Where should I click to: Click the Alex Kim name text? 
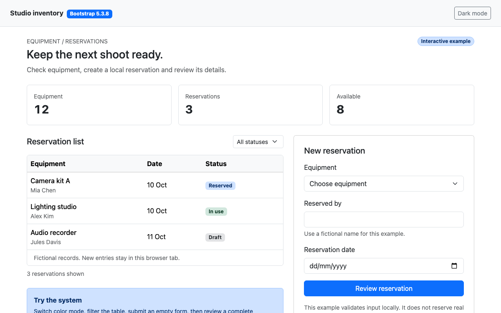click(42, 216)
